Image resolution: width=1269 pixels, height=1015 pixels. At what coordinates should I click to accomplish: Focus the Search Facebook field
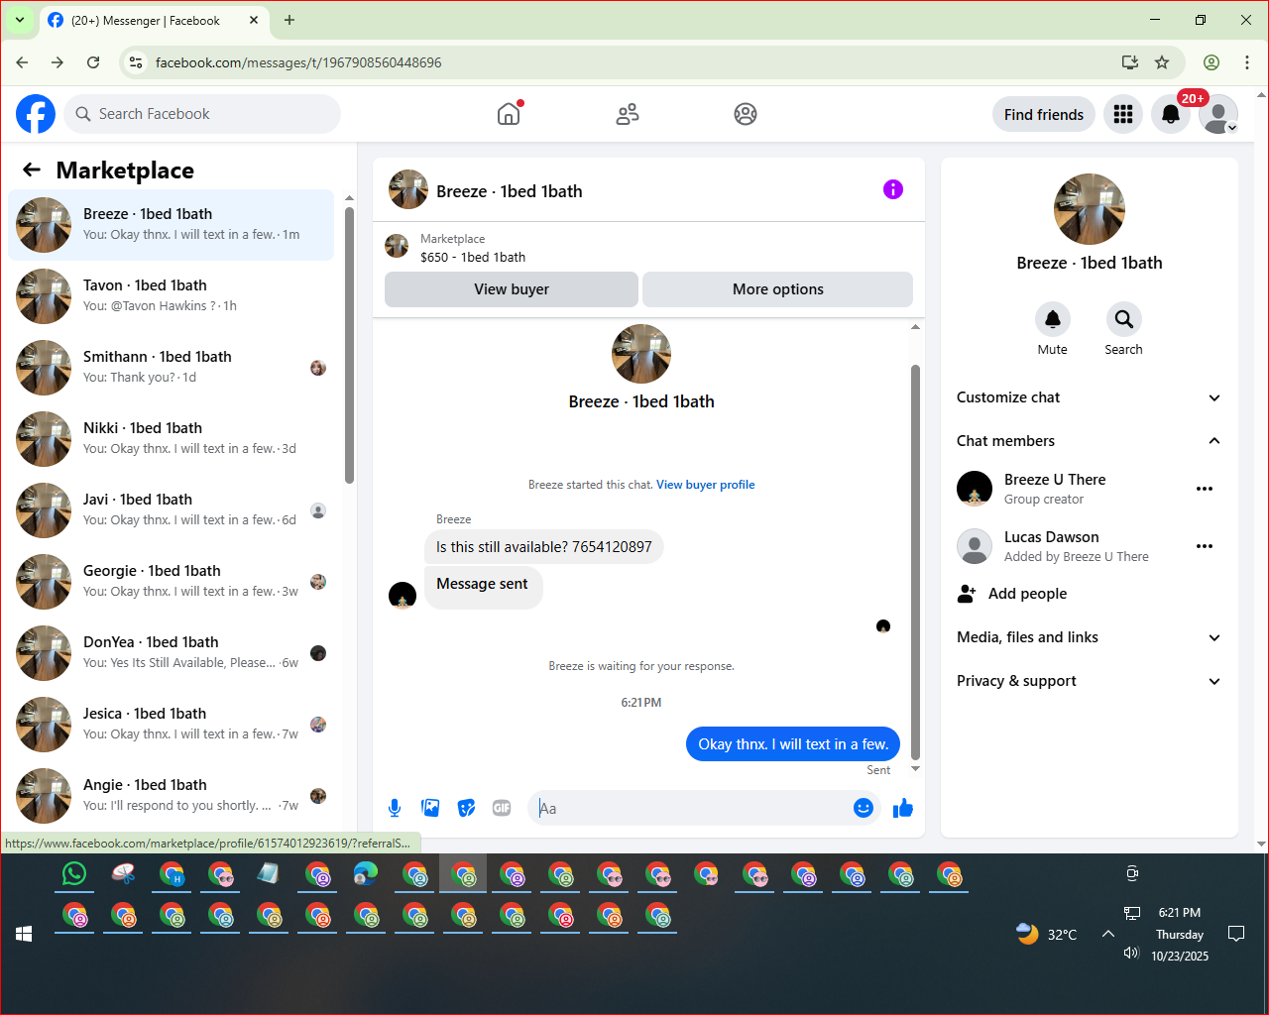click(202, 114)
